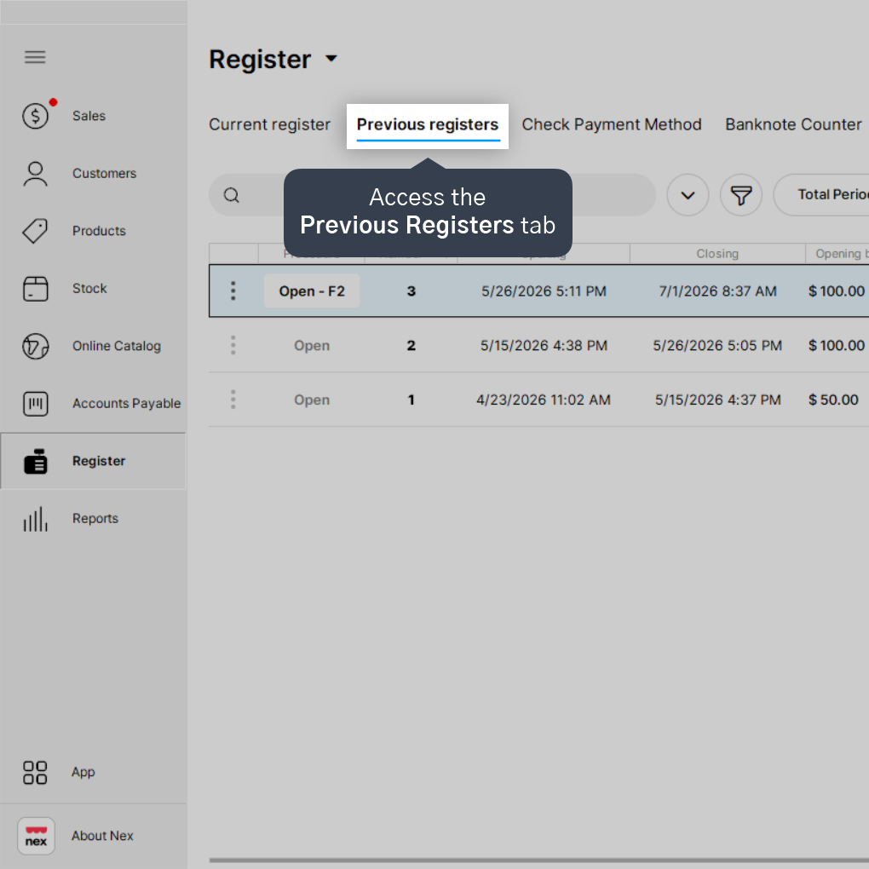
Task: Click register number 2 cell
Action: pyautogui.click(x=411, y=345)
